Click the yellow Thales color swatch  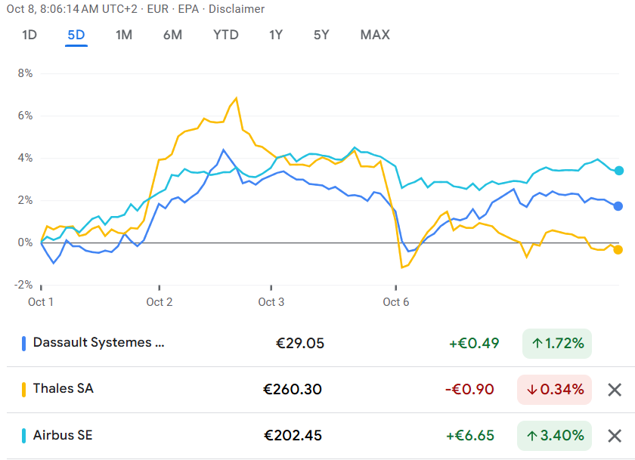[24, 389]
